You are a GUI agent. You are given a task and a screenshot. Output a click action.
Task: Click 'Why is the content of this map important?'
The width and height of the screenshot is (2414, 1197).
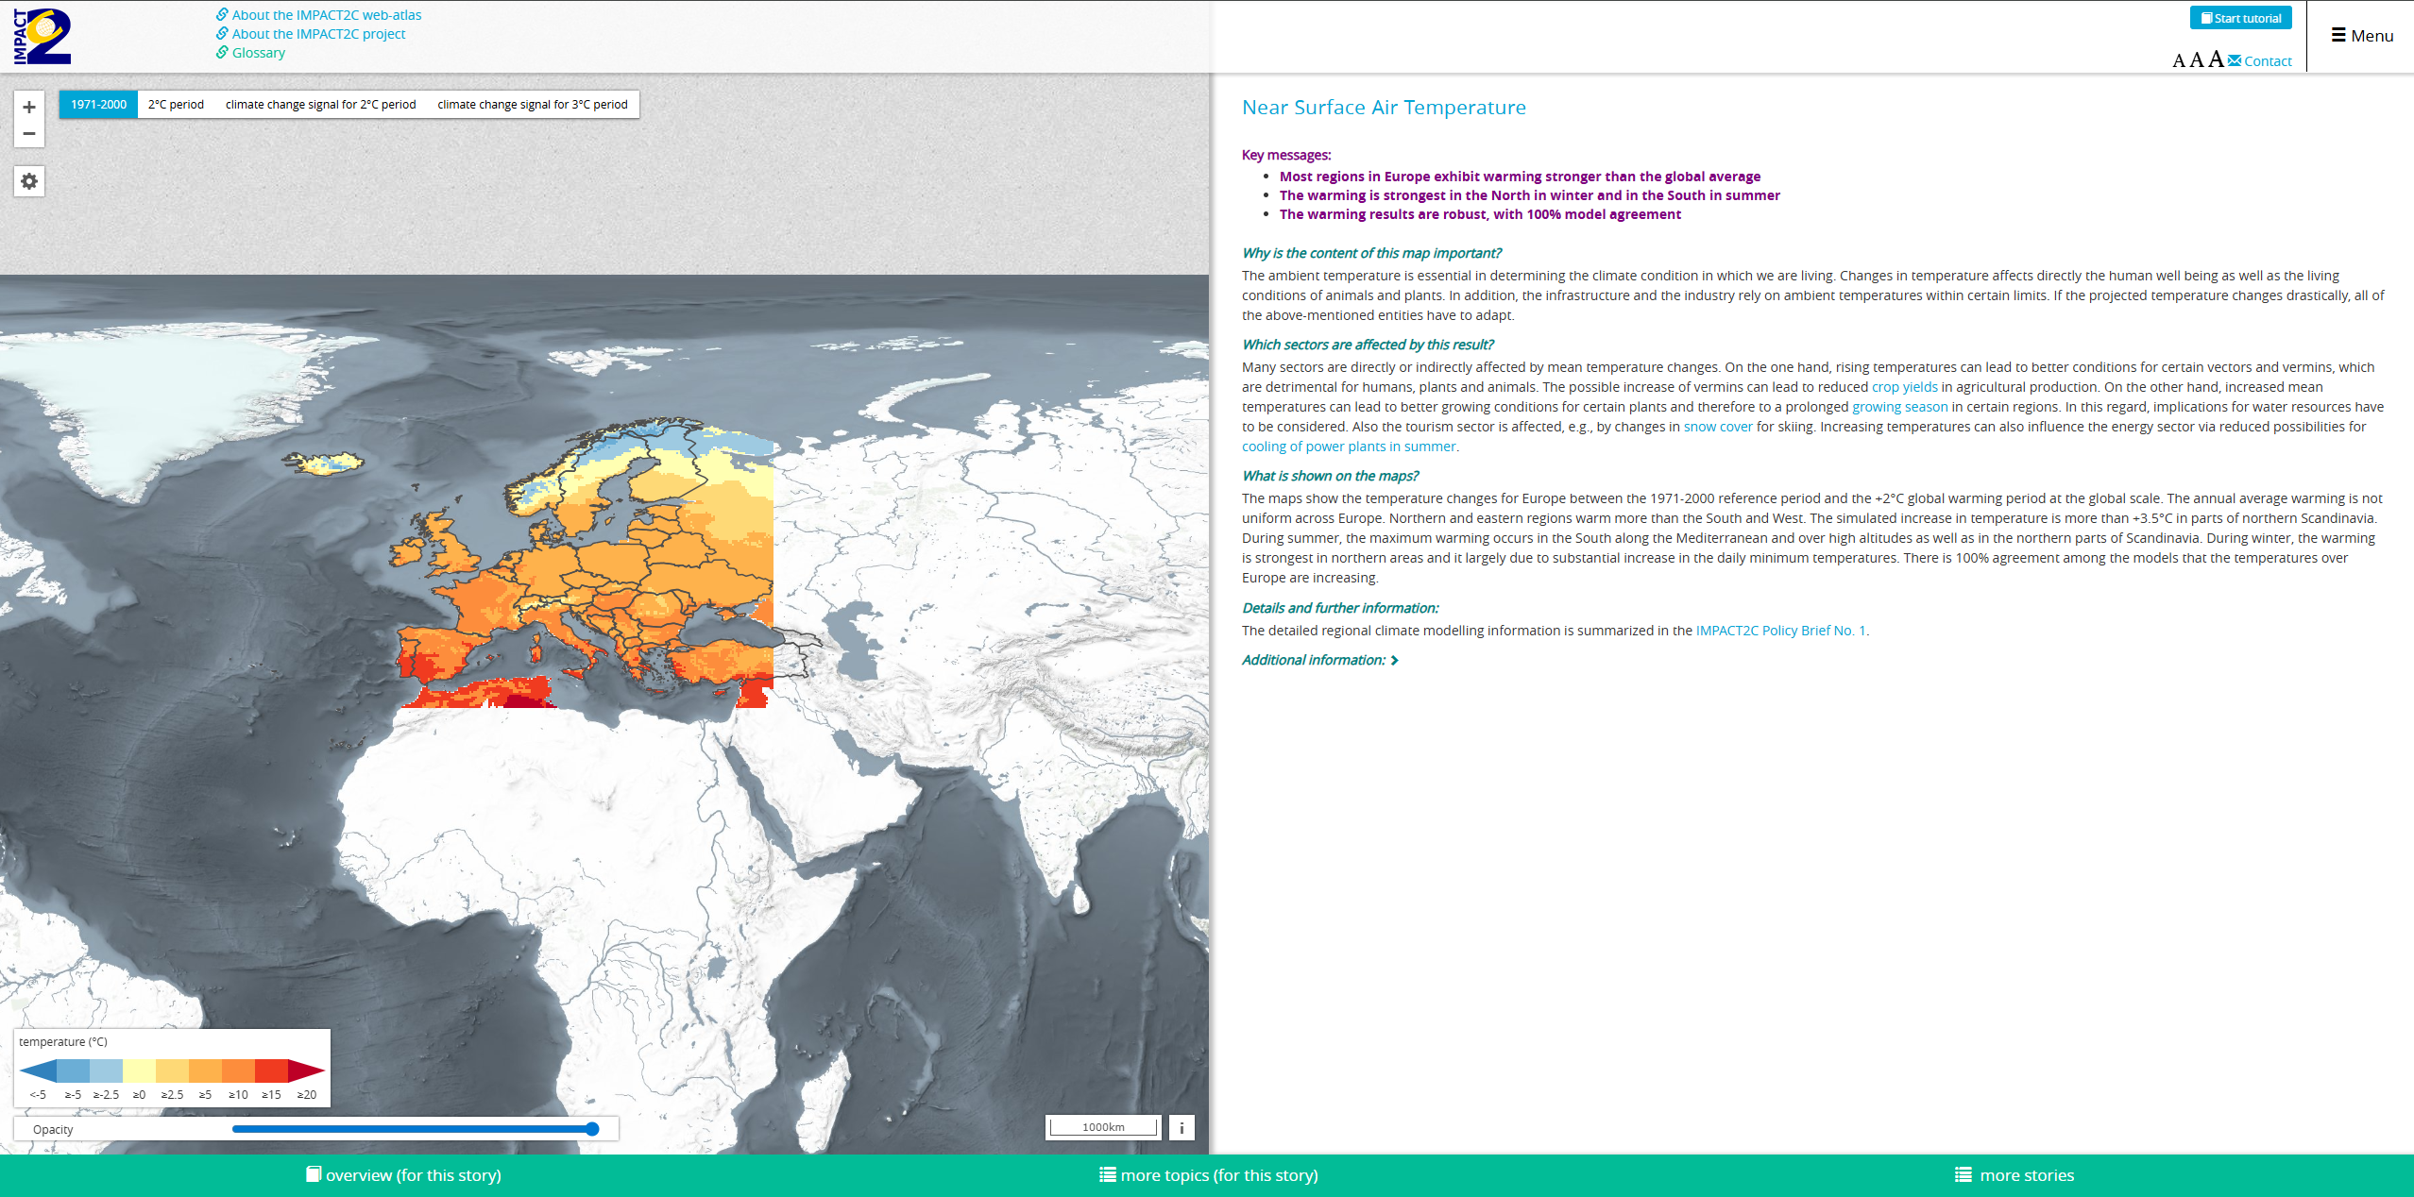(1371, 253)
